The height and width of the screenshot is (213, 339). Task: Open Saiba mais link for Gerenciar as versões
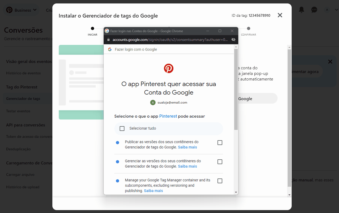tap(187, 166)
